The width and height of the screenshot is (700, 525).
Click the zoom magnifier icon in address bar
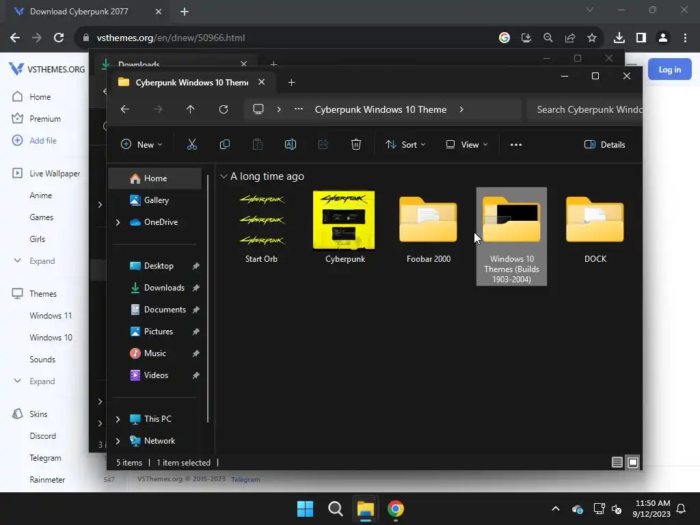(548, 38)
